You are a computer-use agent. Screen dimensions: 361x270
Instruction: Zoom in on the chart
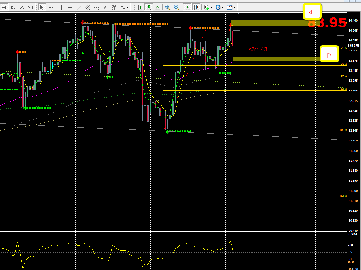[168, 7]
